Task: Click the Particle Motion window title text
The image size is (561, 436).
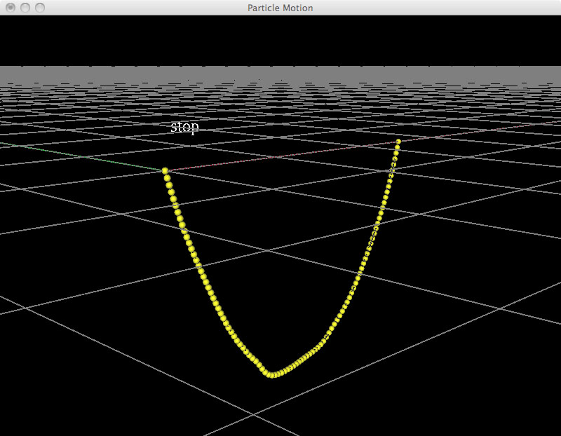Action: point(280,8)
